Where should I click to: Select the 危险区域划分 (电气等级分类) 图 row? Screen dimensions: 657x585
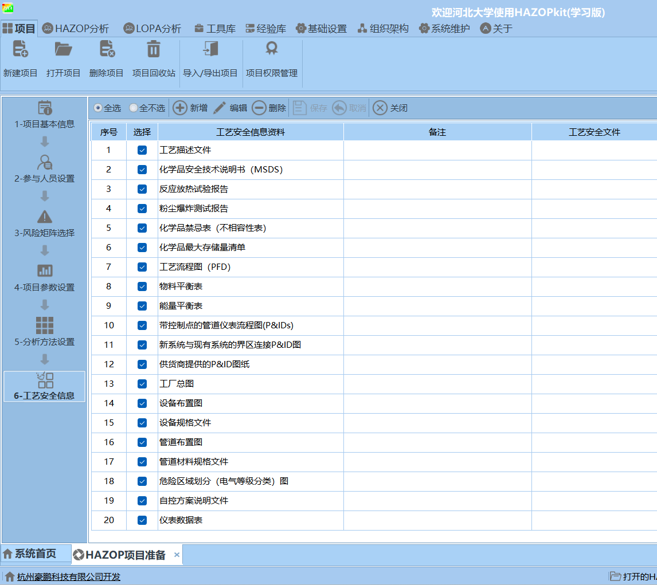tap(224, 481)
